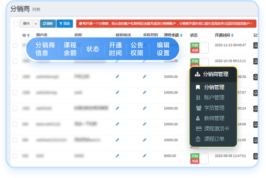Select 账户管理 menu item
The image size is (266, 178).
[x=213, y=98]
